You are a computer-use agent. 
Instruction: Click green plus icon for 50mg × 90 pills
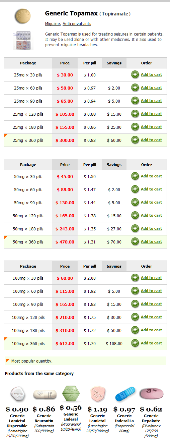(135, 203)
